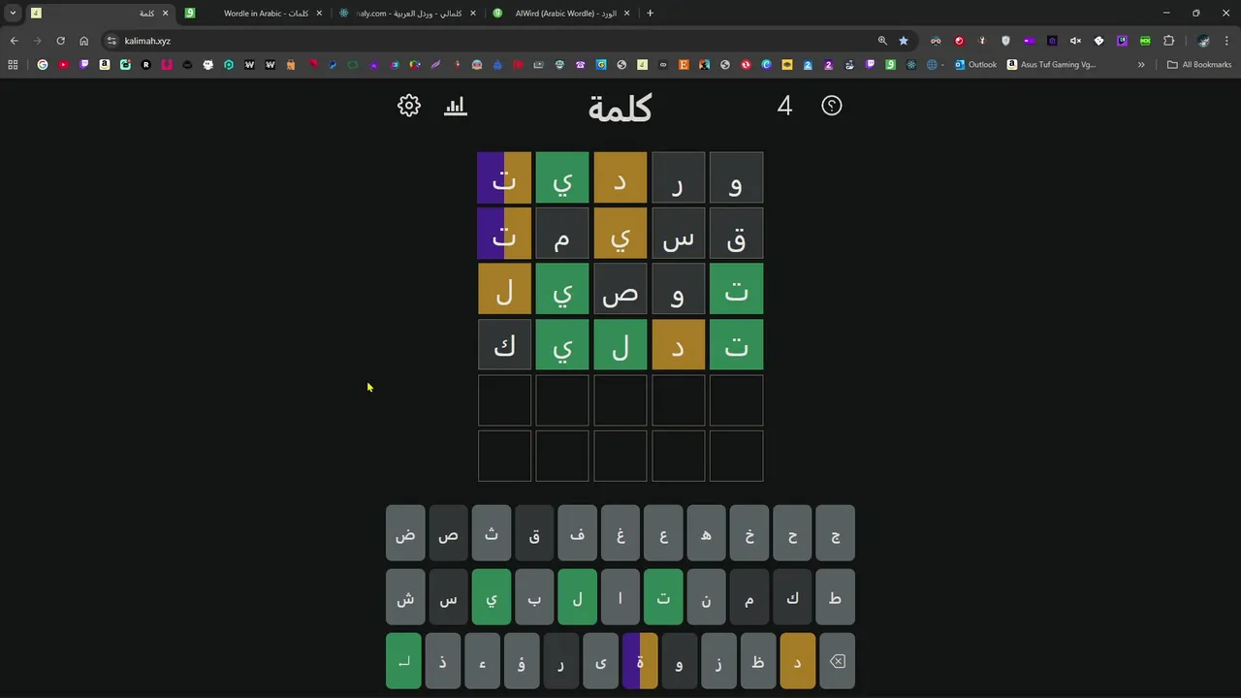Screen dimensions: 1241x698
Task: Tap the yellow د key on the keyboard
Action: 798,661
